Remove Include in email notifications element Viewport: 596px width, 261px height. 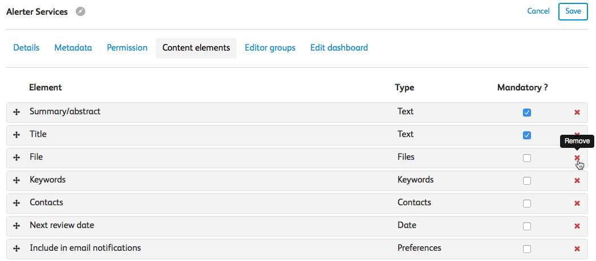click(577, 249)
